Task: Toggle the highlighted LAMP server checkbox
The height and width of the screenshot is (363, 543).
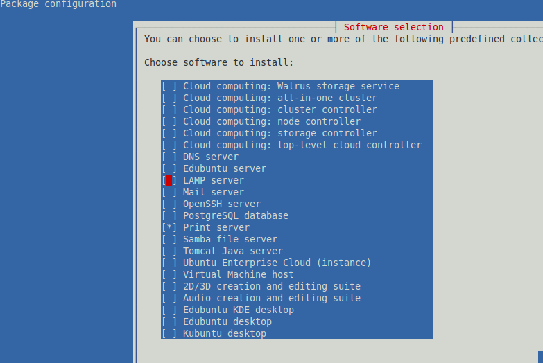Action: tap(169, 180)
